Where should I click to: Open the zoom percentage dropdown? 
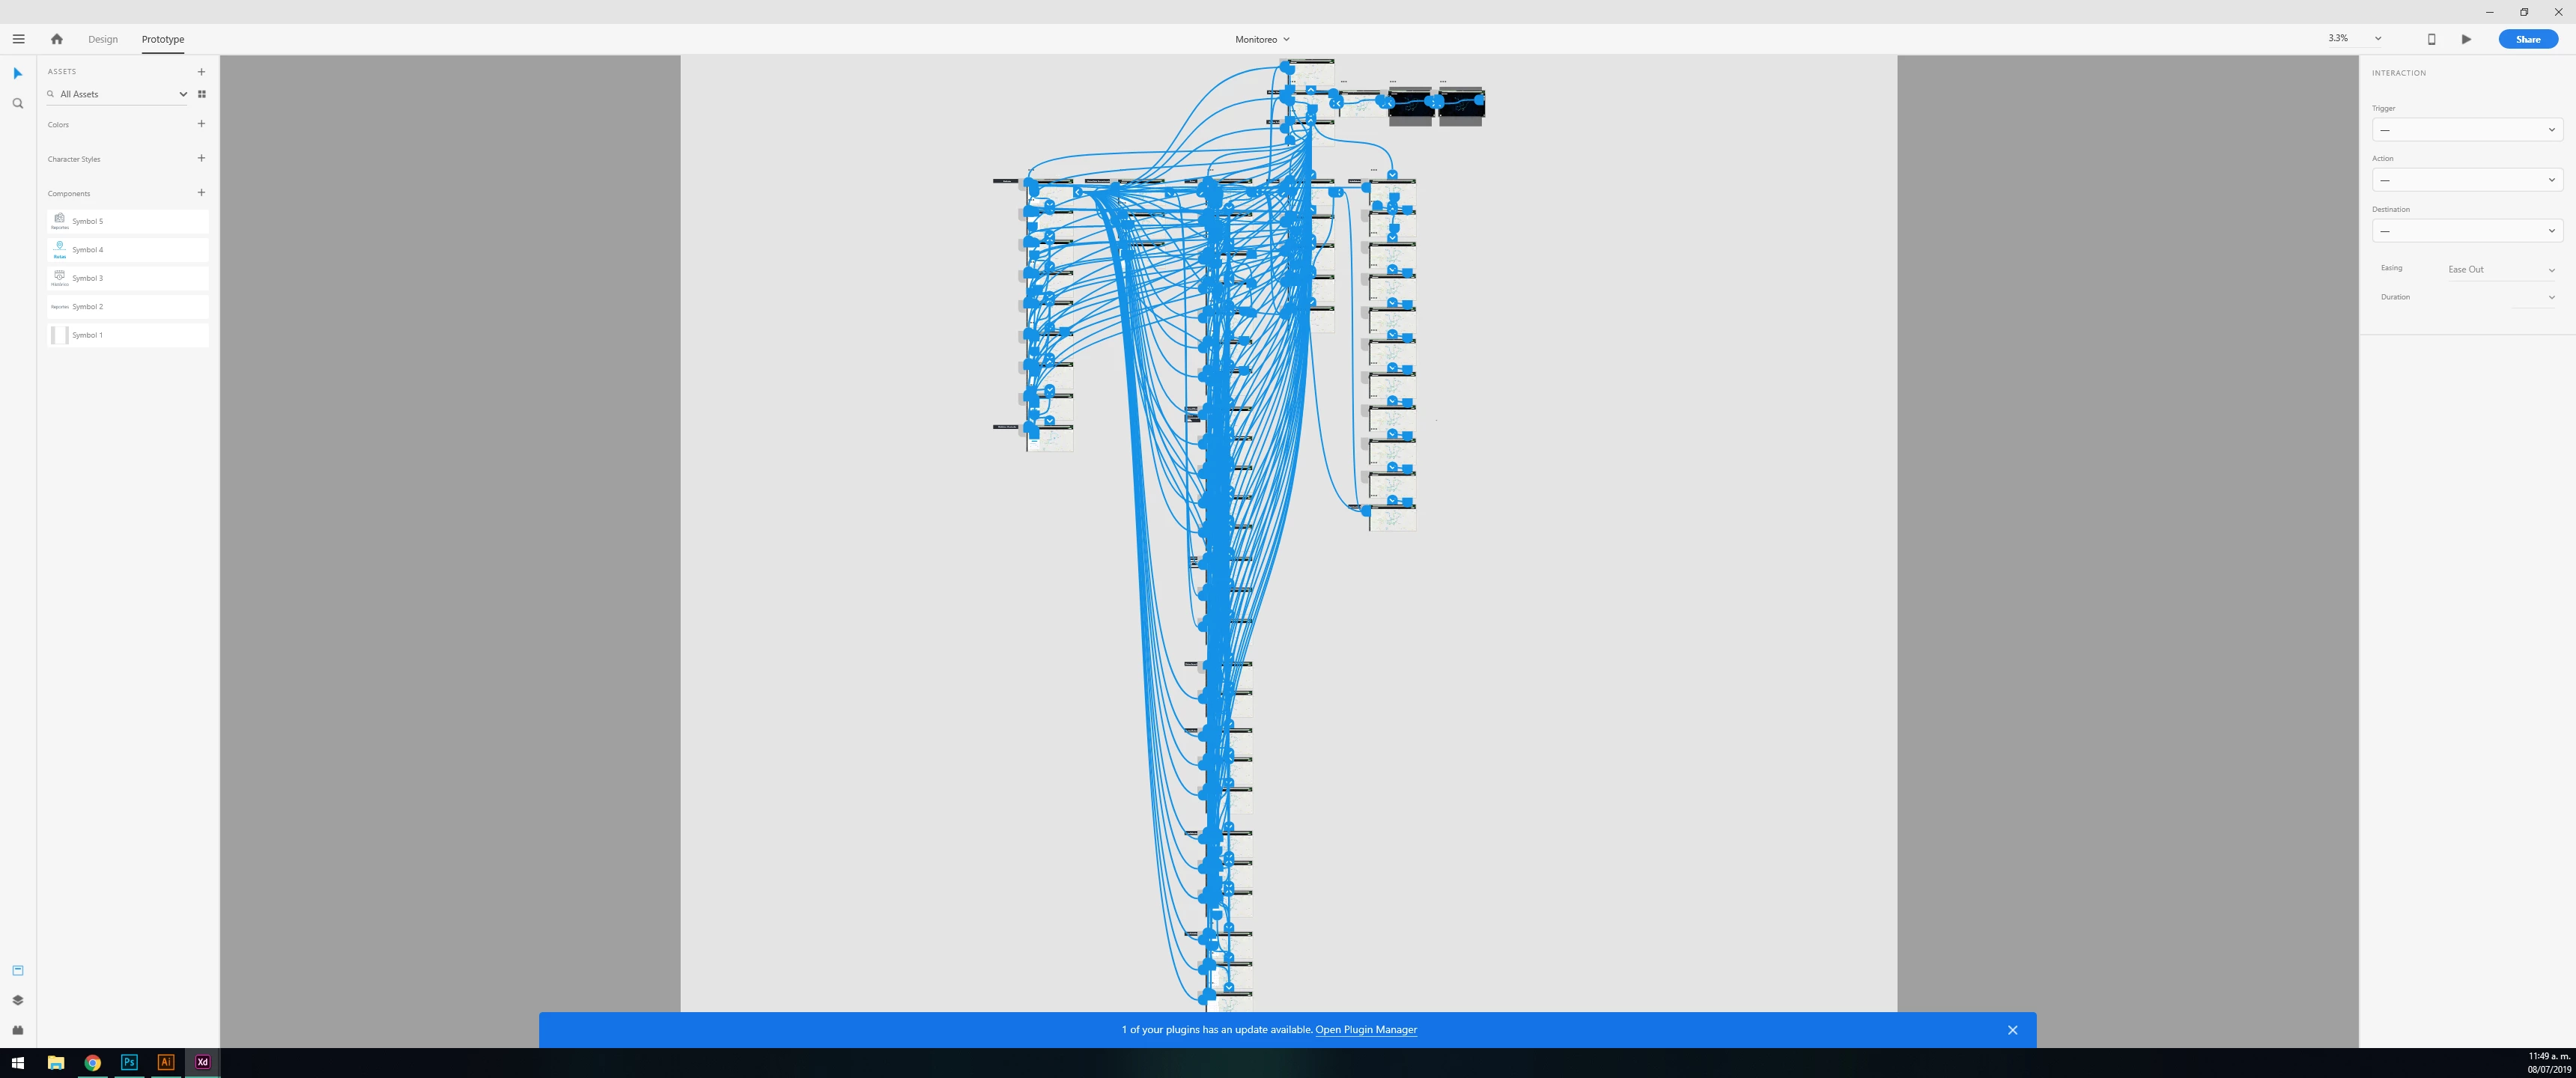point(2377,39)
